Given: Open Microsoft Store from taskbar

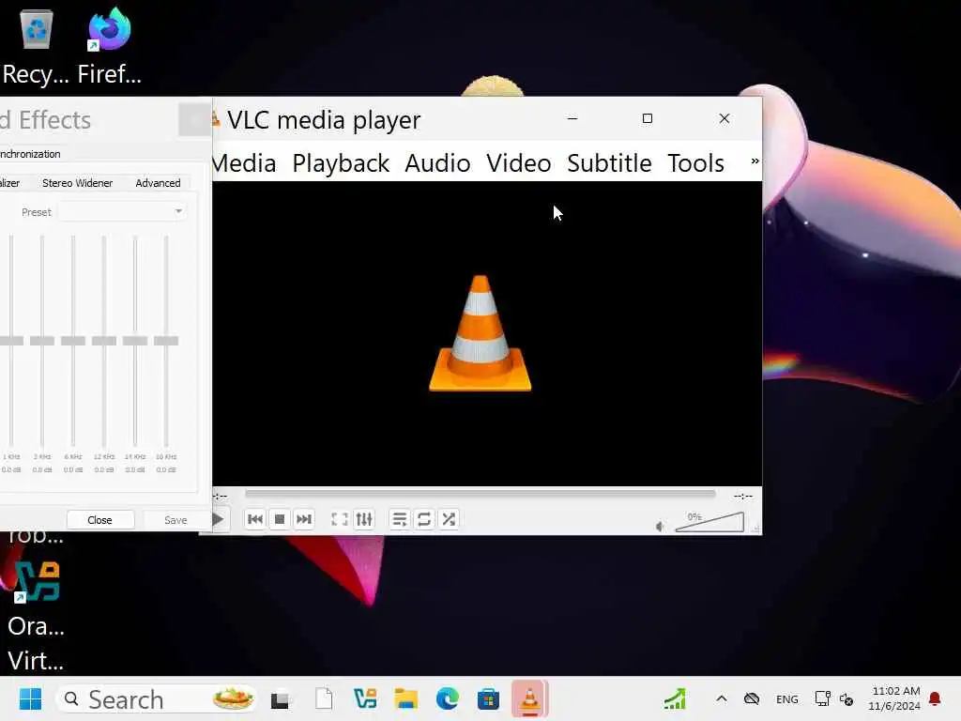Looking at the screenshot, I should tap(488, 698).
